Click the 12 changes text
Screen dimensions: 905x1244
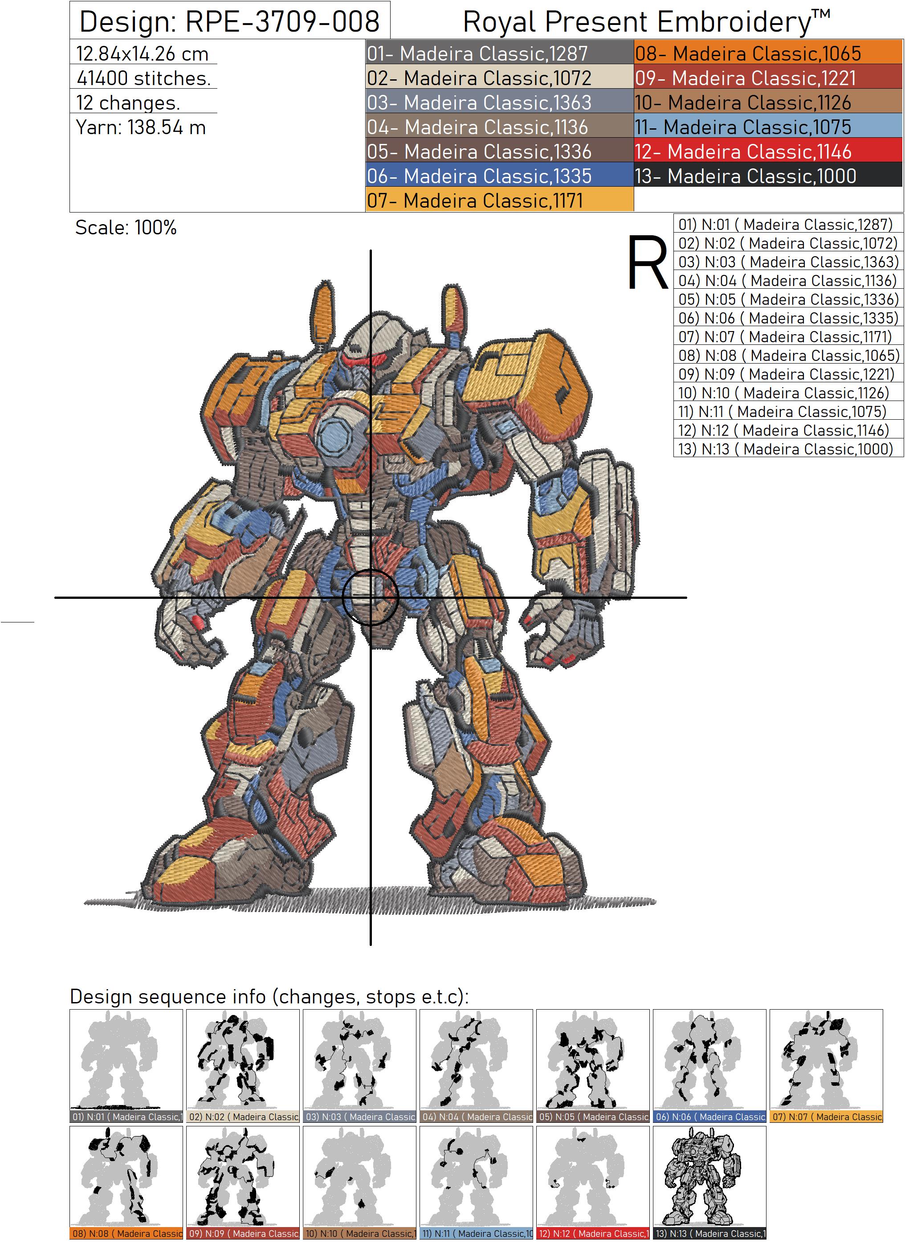[x=128, y=102]
